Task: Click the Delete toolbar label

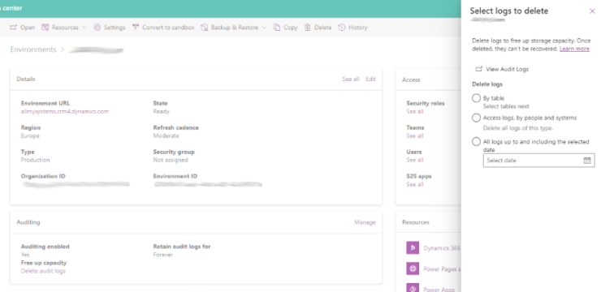Action: tap(322, 28)
